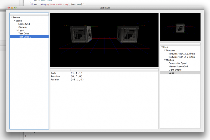Minimize the vortxEDIT window
210x140 pixels.
click(12, 8)
